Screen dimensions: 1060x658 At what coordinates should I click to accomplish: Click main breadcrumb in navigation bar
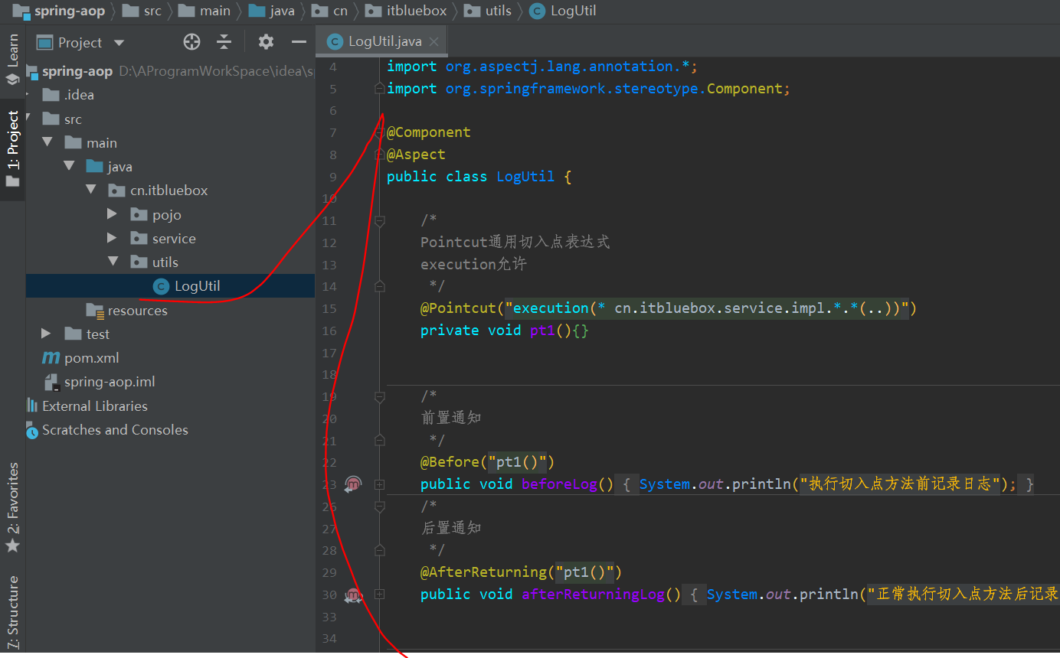pos(204,11)
